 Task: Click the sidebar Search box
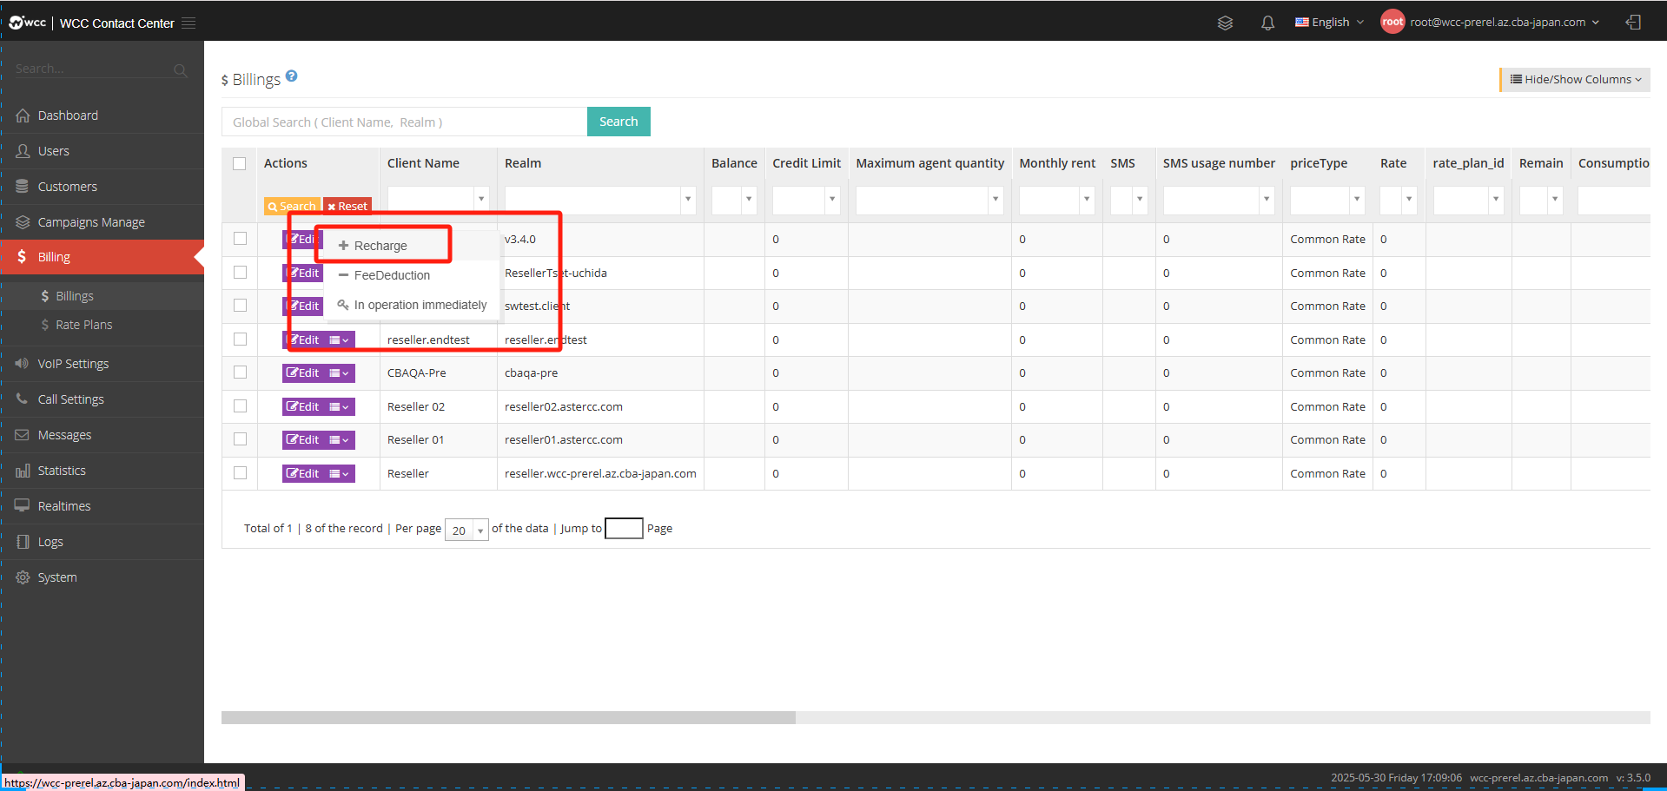tap(91, 69)
